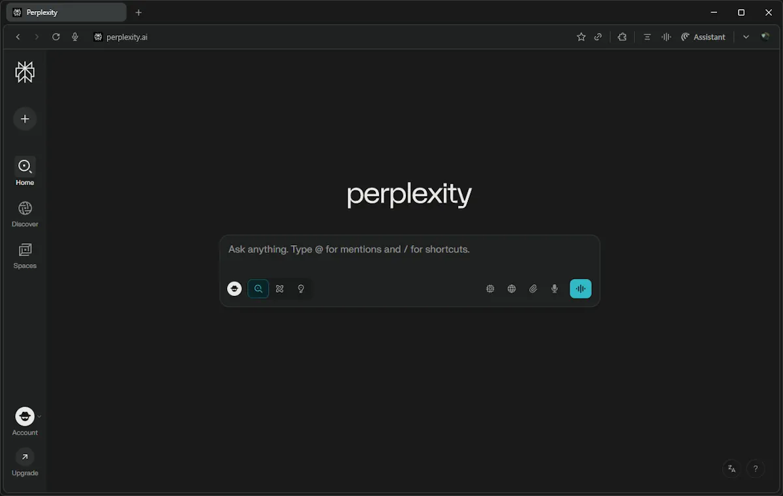The image size is (783, 496).
Task: Open the extensions puzzle icon
Action: pos(622,37)
